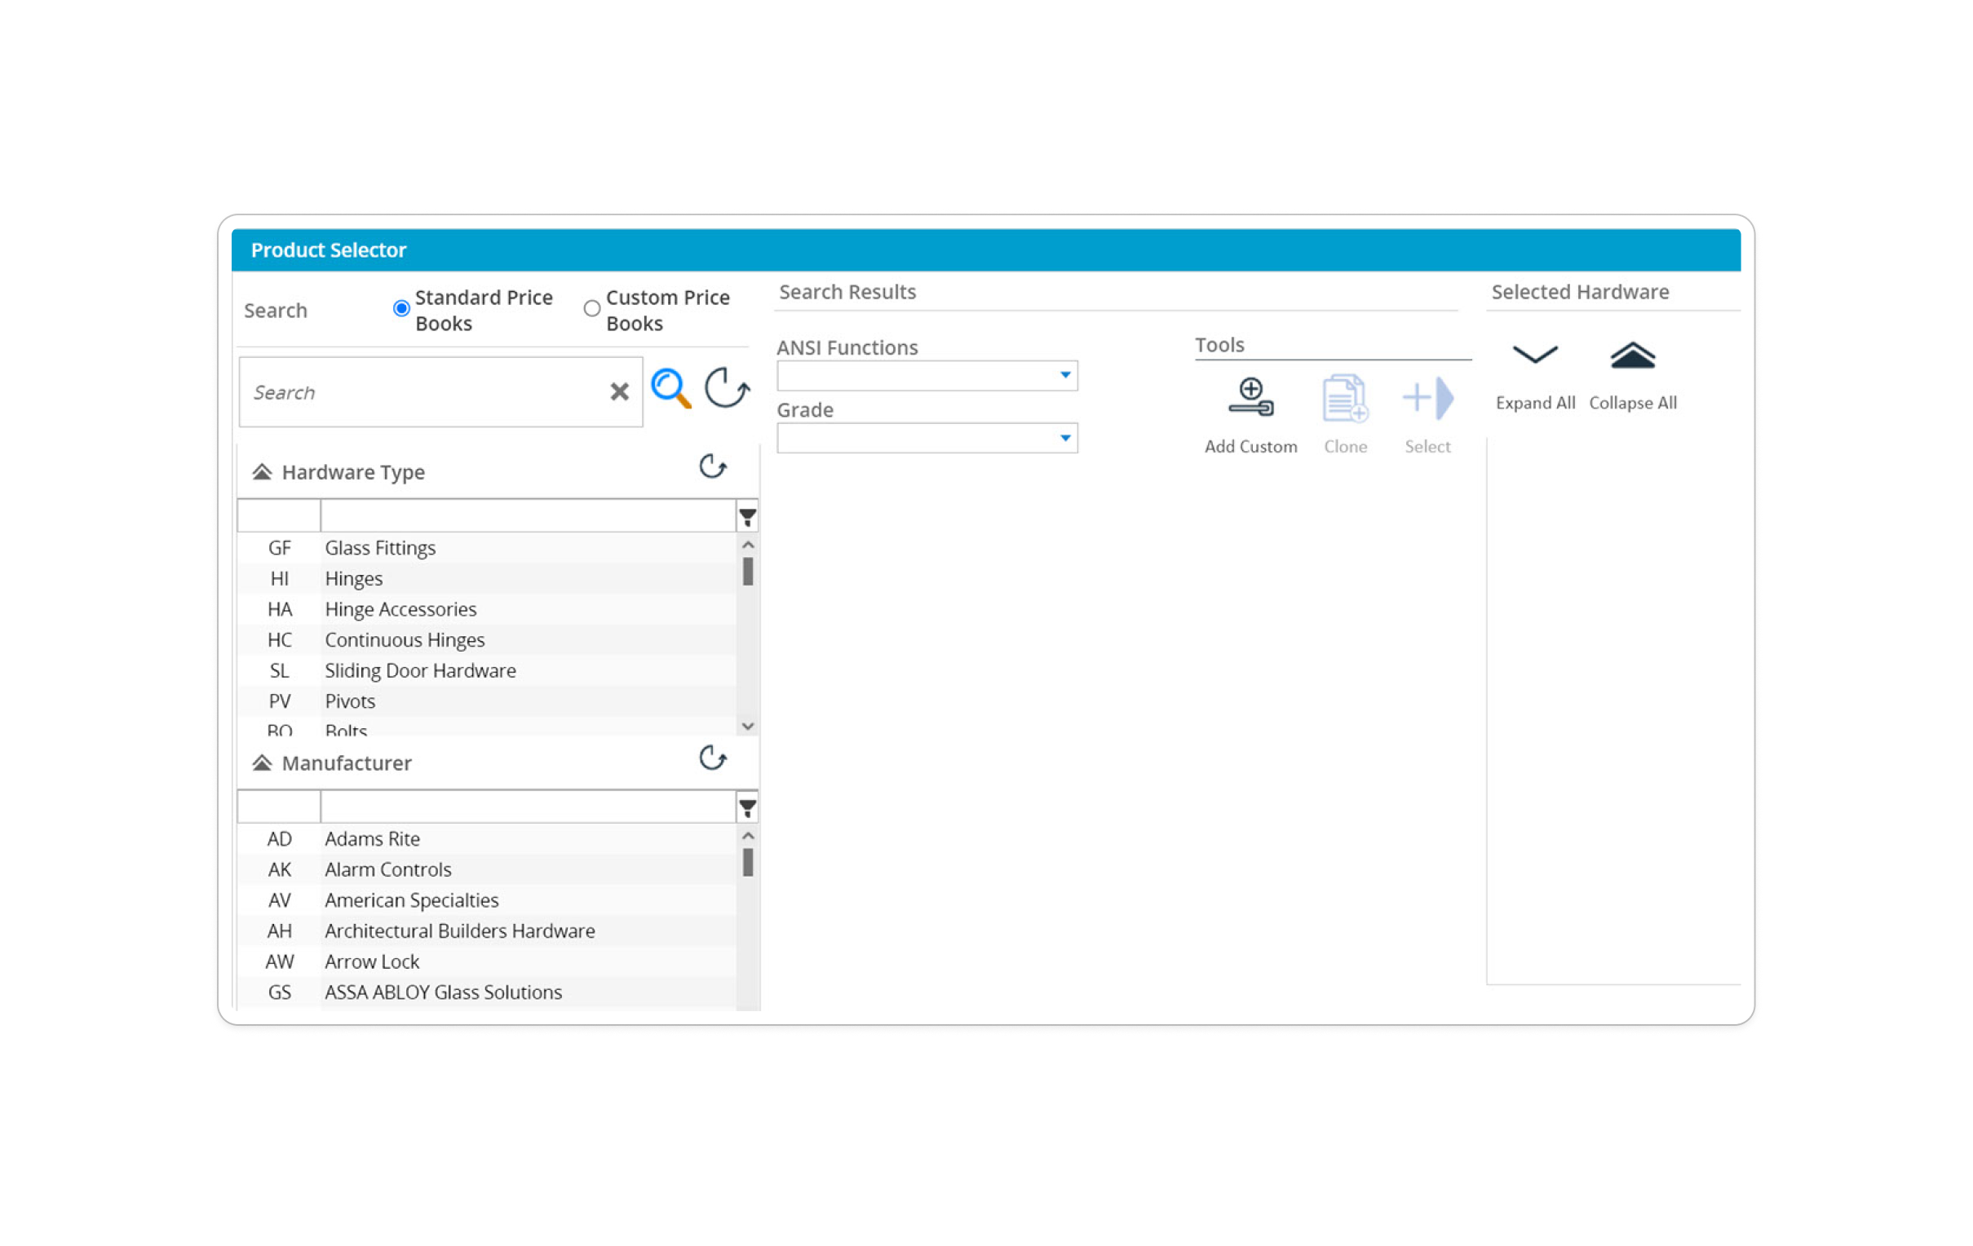Select the Alarm Controls manufacturer
The width and height of the screenshot is (1973, 1246).
point(487,870)
